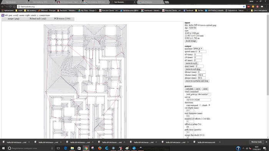Click the browser home icon

(14, 7)
